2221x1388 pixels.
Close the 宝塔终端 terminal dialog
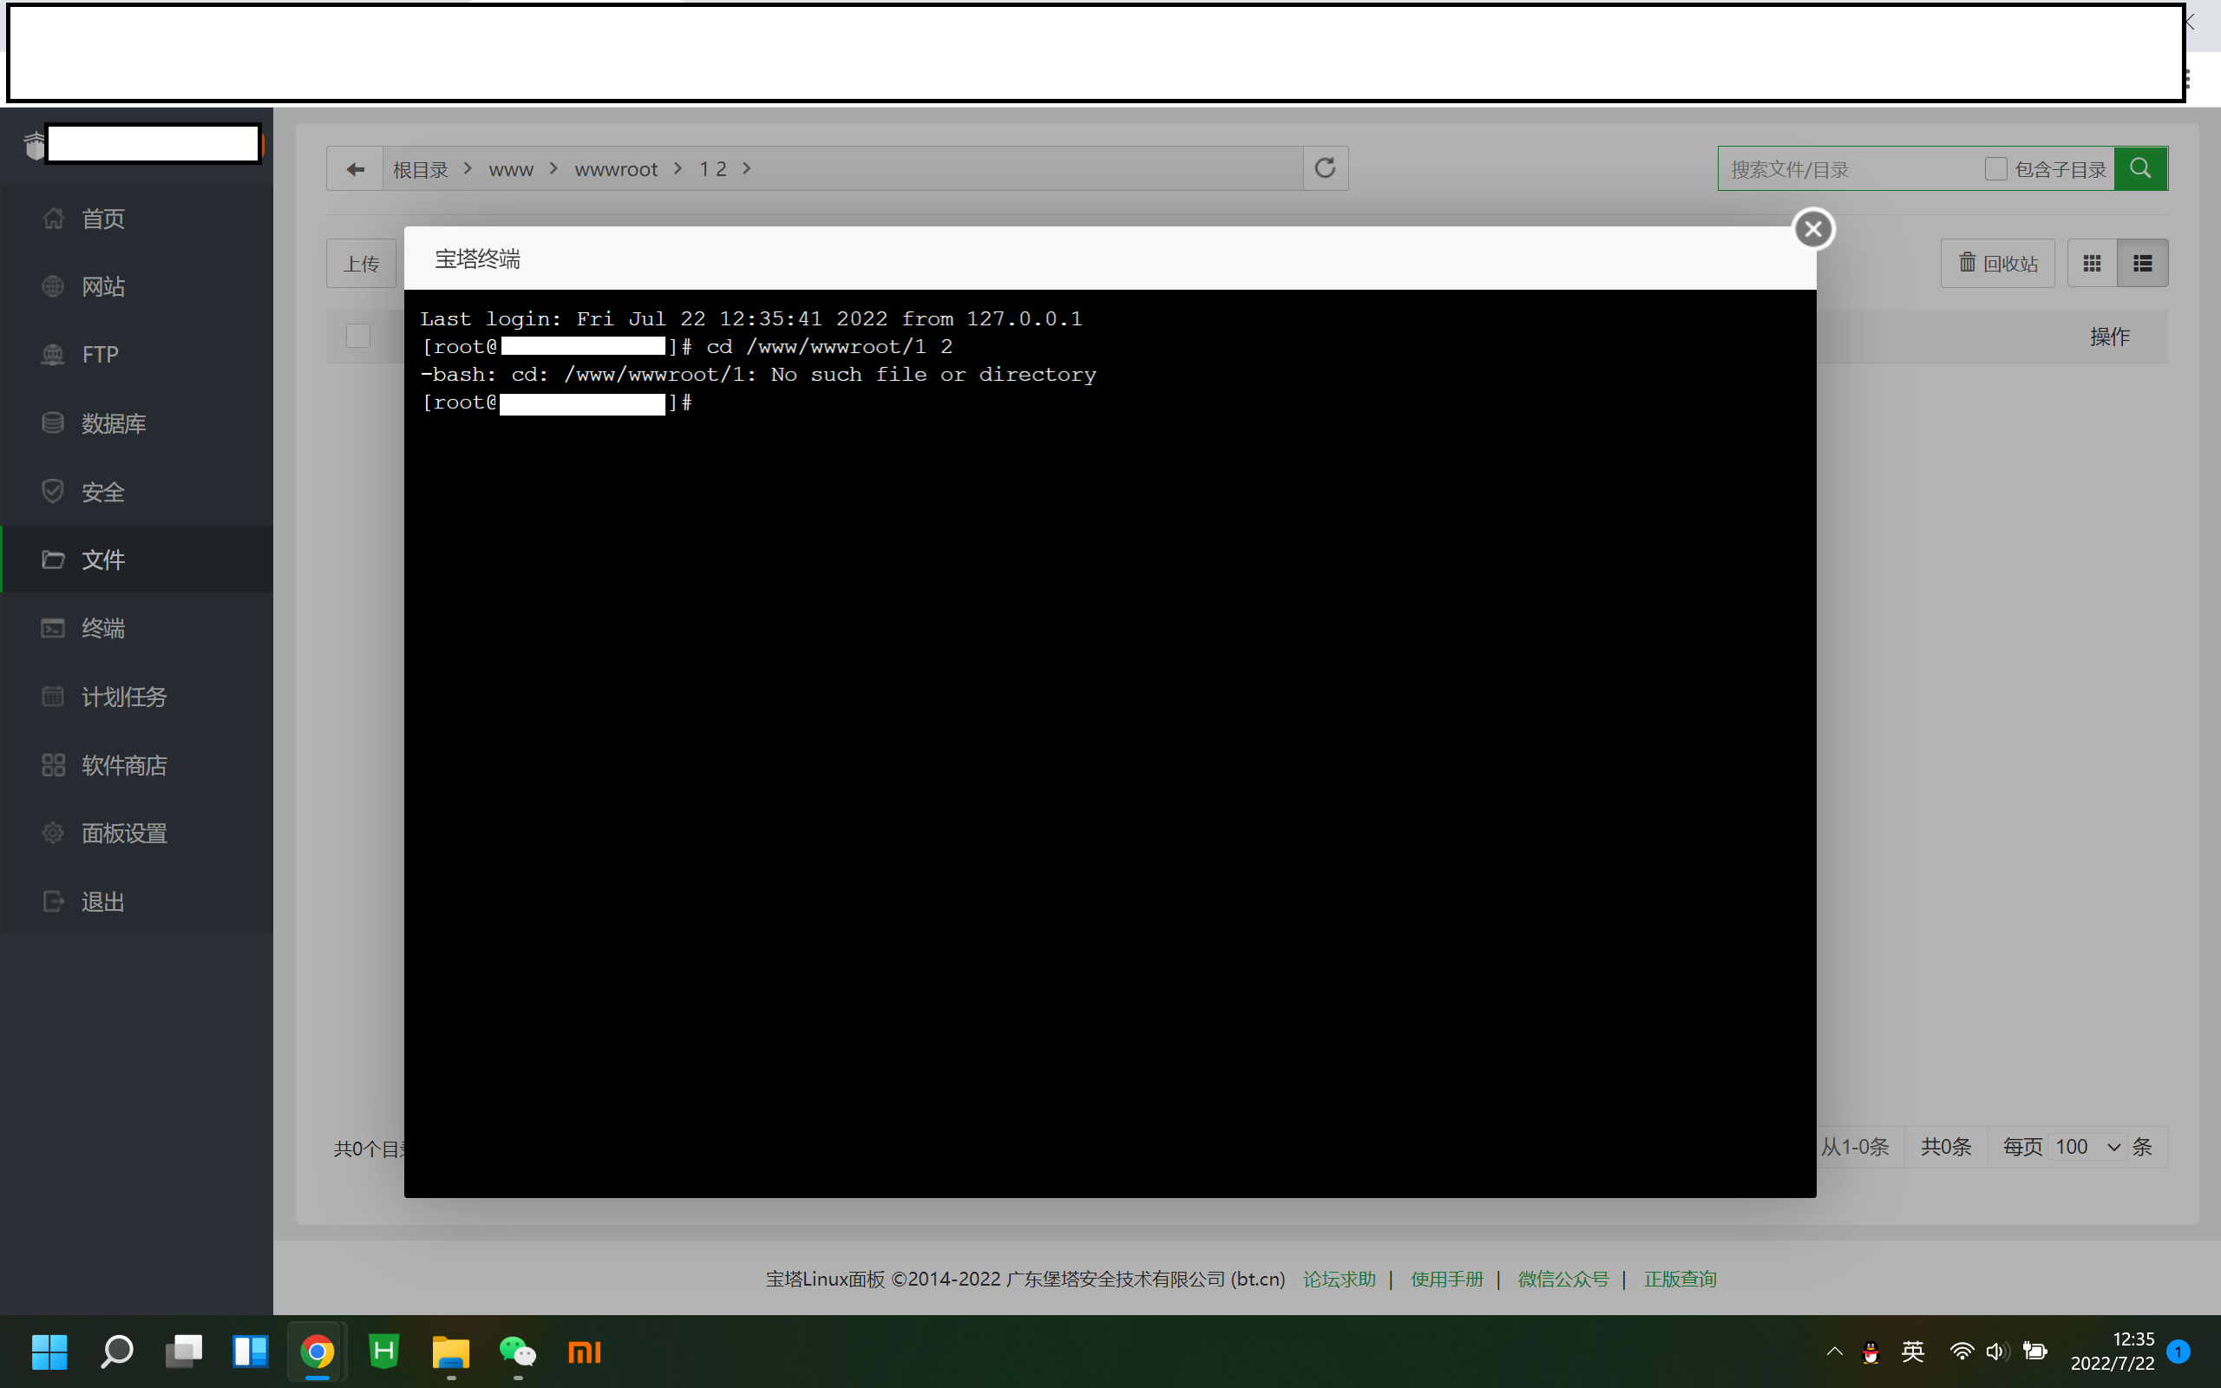[1812, 228]
